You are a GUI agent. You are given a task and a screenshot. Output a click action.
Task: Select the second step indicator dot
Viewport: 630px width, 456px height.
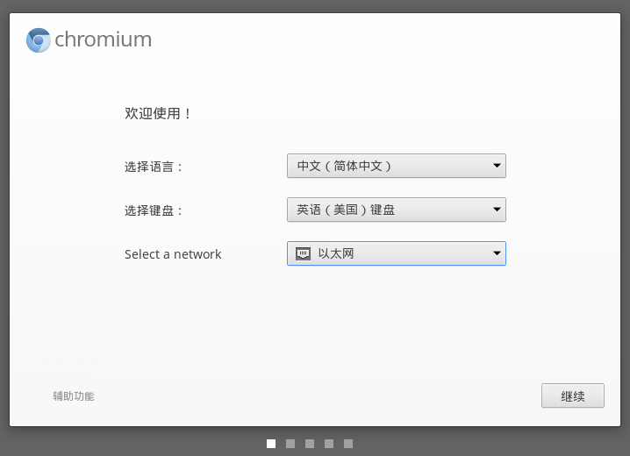[x=290, y=444]
